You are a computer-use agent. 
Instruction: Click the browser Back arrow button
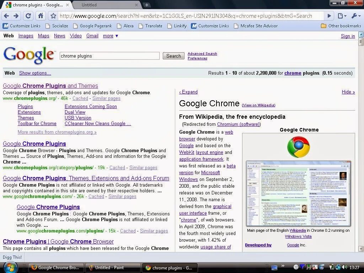tap(6, 16)
